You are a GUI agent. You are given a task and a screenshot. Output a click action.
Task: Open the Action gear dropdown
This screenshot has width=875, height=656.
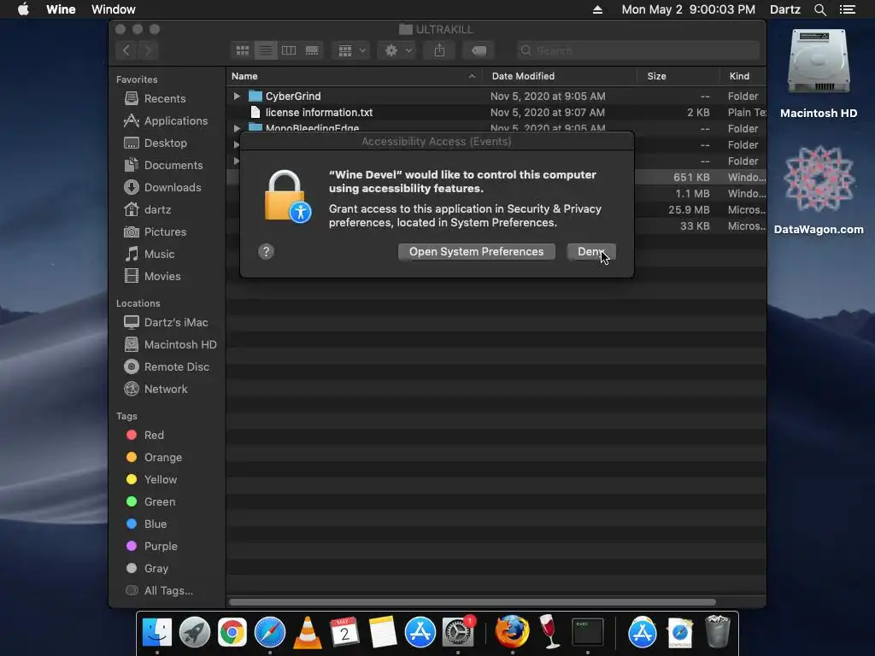[397, 50]
